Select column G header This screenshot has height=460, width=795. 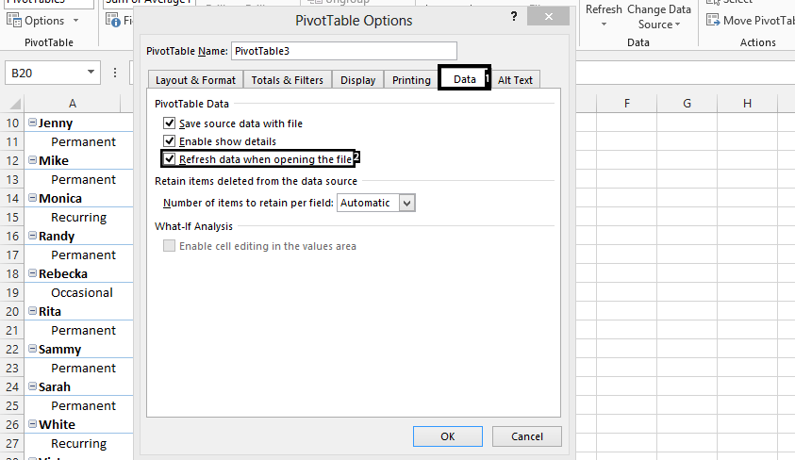click(687, 104)
